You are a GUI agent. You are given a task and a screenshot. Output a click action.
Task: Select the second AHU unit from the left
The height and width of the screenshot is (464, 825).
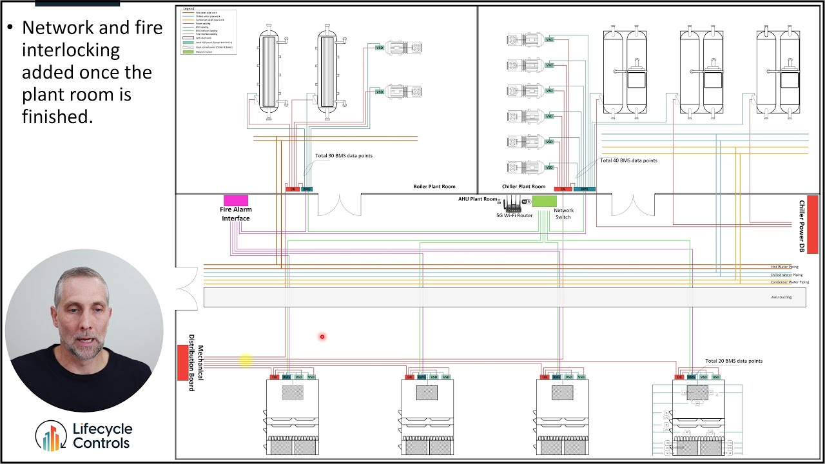(427, 418)
